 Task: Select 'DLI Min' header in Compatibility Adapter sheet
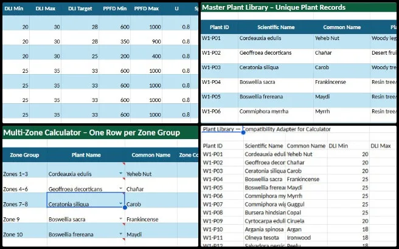tap(338, 146)
